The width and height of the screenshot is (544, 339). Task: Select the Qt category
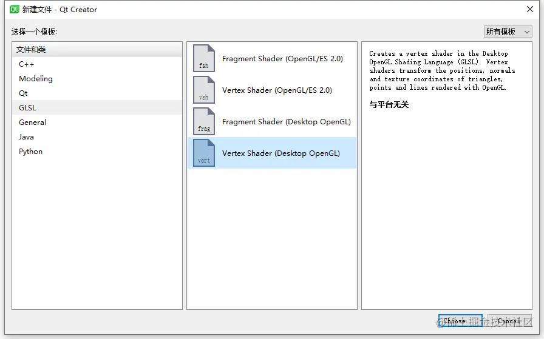[97, 93]
